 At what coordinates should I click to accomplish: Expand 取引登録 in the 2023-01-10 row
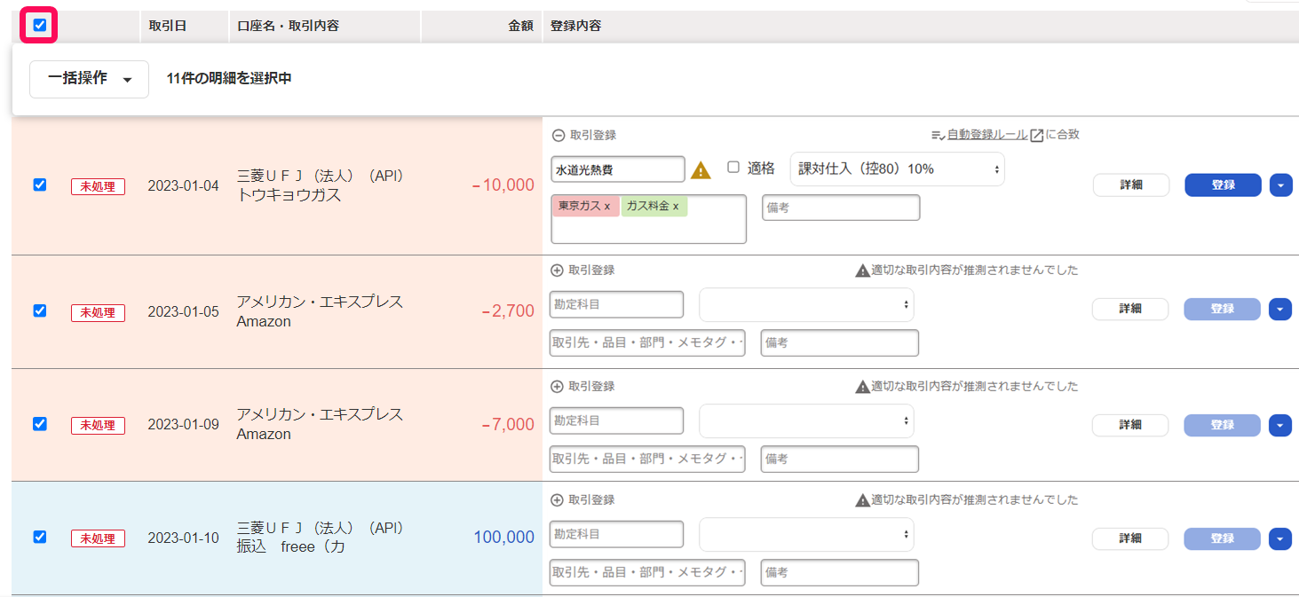558,500
